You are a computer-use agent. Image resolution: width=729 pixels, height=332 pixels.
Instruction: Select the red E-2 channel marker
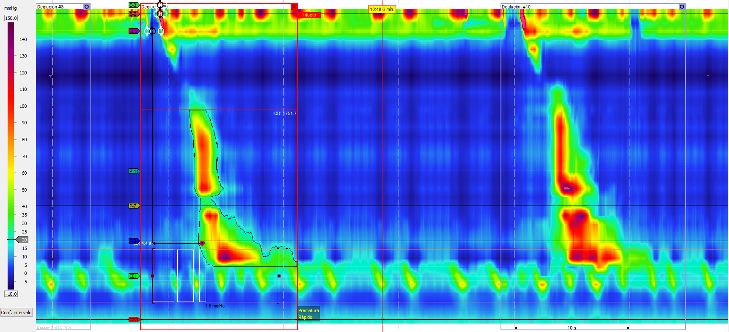point(134,14)
